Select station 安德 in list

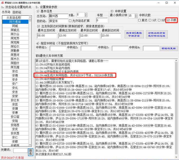tap(15, 75)
